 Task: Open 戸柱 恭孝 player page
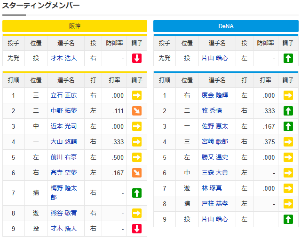point(214,204)
